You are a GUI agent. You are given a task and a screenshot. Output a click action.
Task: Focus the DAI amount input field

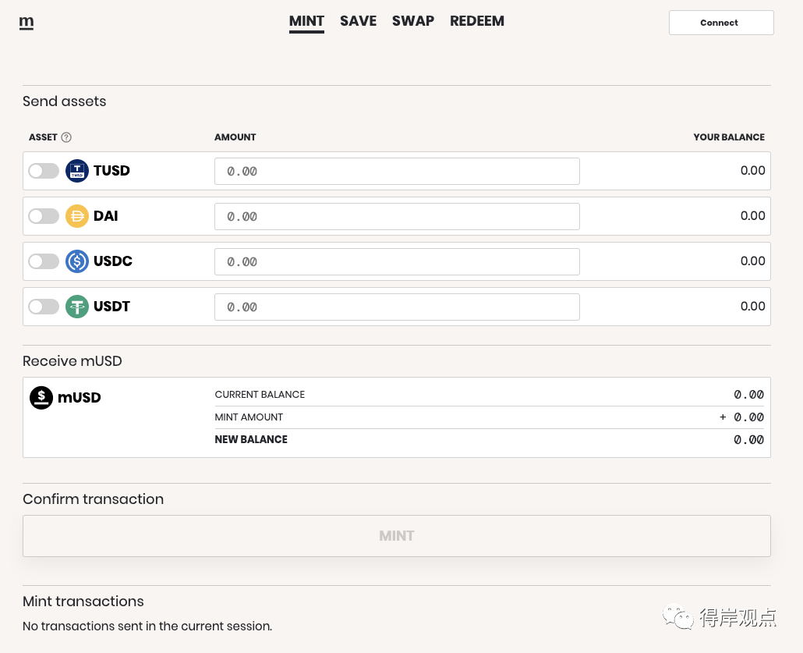pyautogui.click(x=397, y=216)
